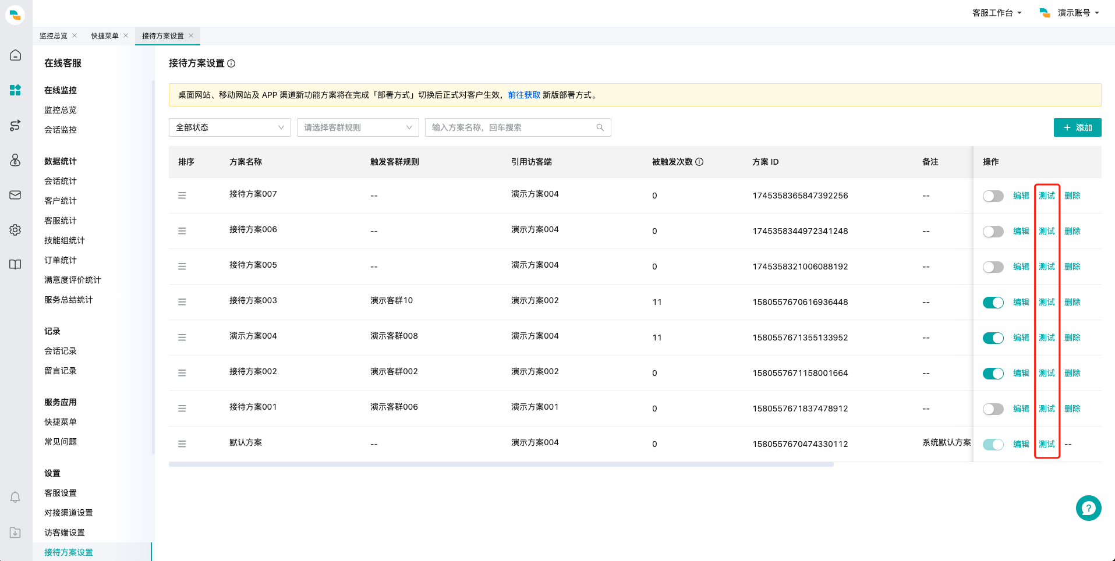Click the 方案 ID cell 1580557670474330112

click(x=800, y=444)
